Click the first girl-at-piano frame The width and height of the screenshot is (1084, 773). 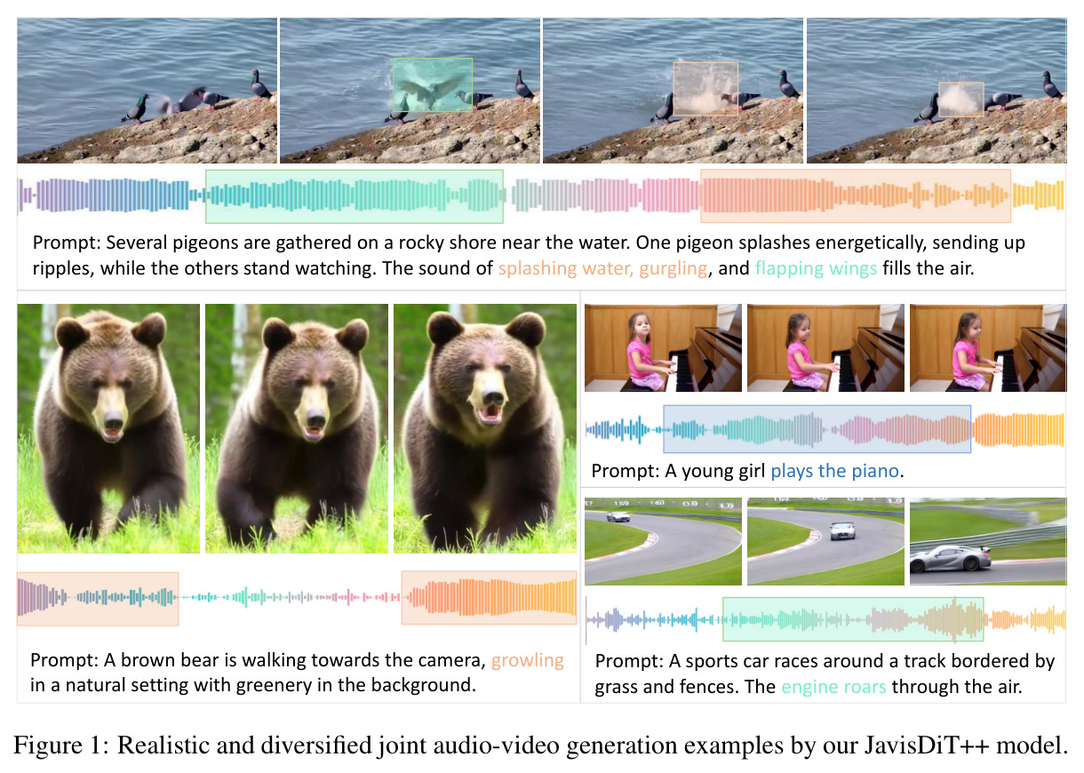coord(663,347)
